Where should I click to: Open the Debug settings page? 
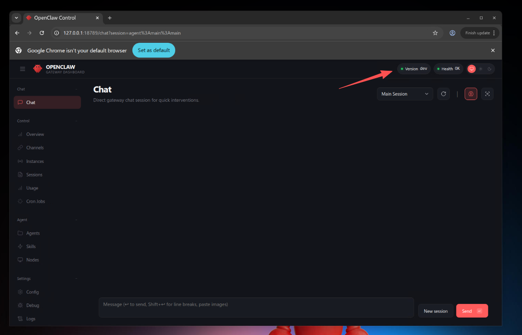[32, 305]
